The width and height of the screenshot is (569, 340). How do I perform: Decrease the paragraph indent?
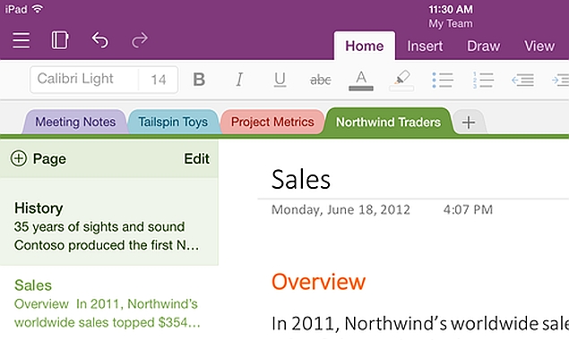coord(523,80)
